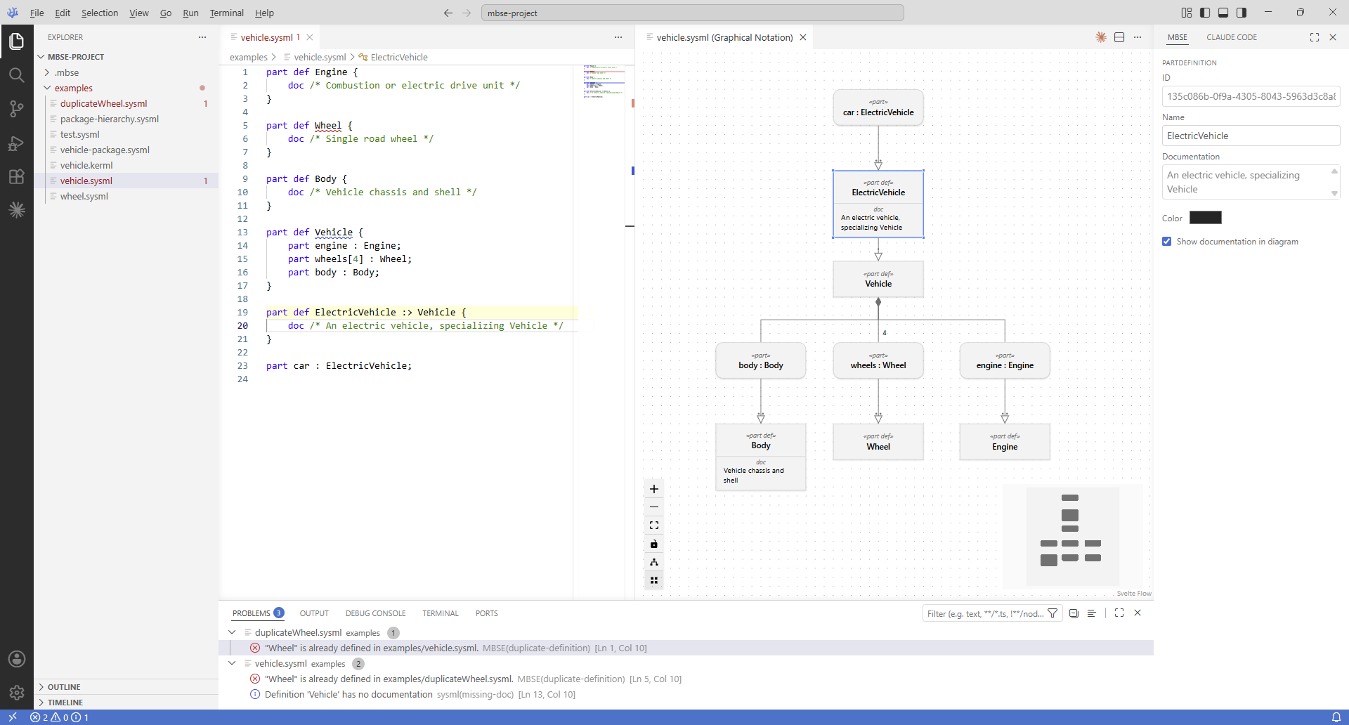Open the Explorer view in activity bar
Screen dimensions: 1349x725
click(x=17, y=41)
